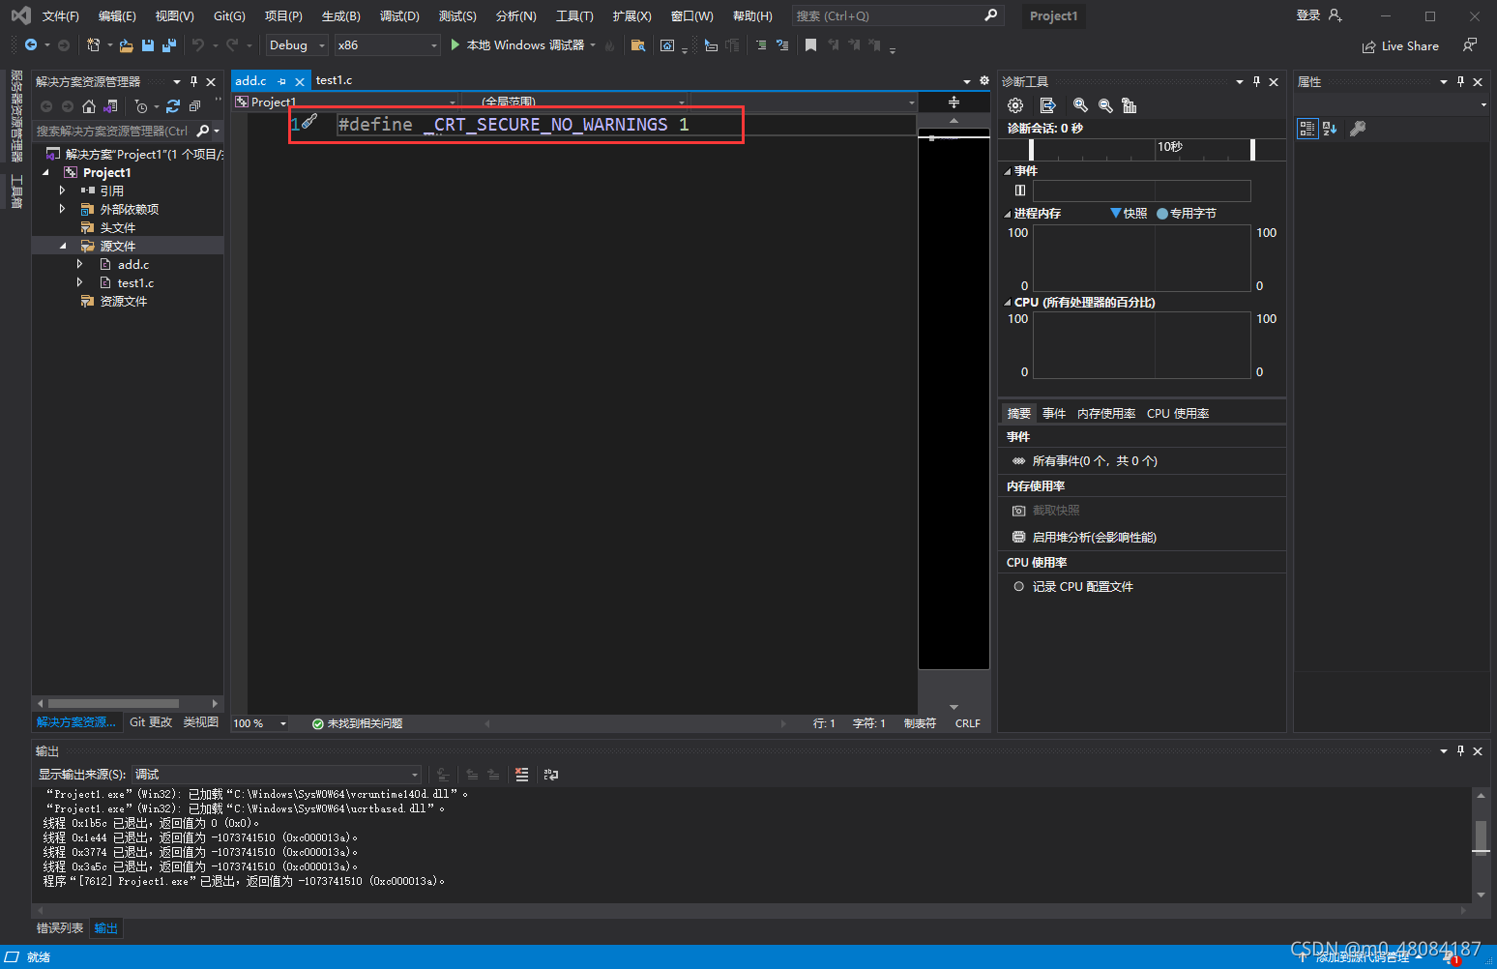This screenshot has height=969, width=1497.
Task: Switch to the test1.c editor tab
Action: pos(334,80)
